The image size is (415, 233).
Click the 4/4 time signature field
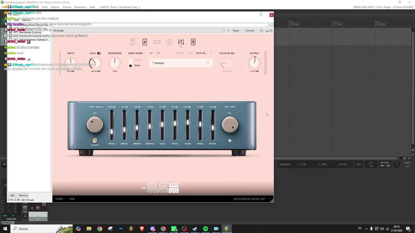tap(359, 164)
